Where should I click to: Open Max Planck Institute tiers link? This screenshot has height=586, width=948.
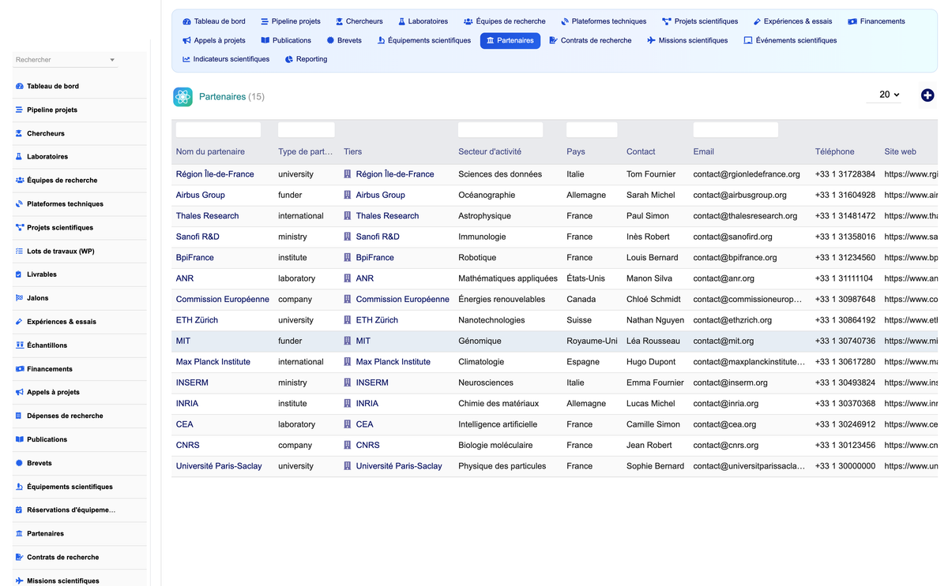coord(393,362)
